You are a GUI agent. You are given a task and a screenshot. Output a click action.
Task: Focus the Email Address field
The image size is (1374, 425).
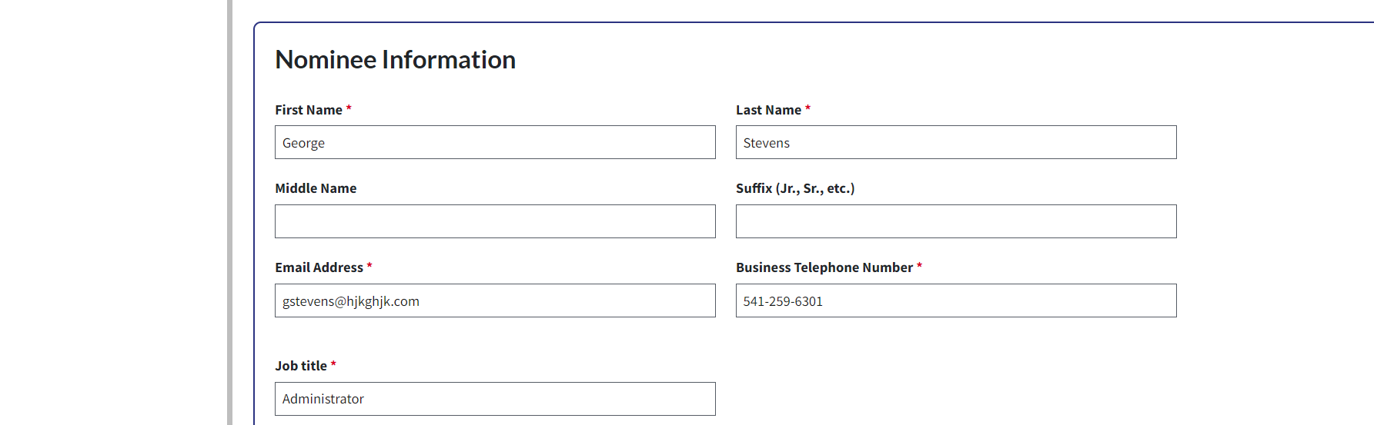pyautogui.click(x=495, y=301)
